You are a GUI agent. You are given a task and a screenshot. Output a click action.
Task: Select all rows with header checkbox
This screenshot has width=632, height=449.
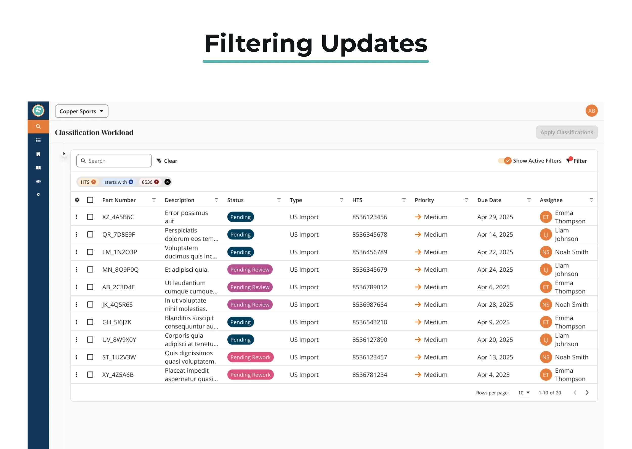[90, 200]
